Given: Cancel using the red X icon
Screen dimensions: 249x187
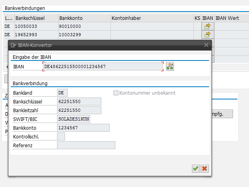Looking at the screenshot, I should coord(205,169).
